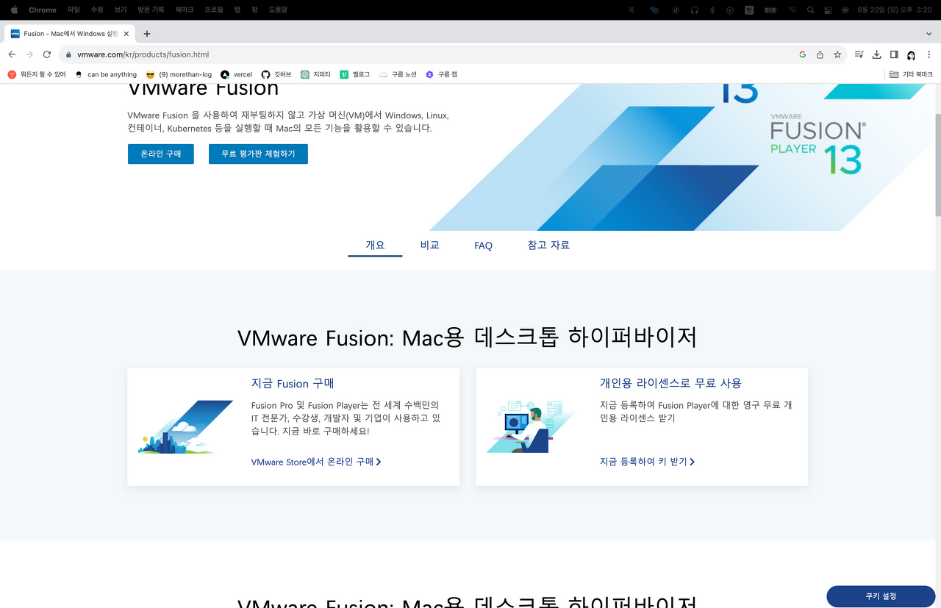This screenshot has height=608, width=941.
Task: Click the date and time in the menu bar
Action: 895,10
